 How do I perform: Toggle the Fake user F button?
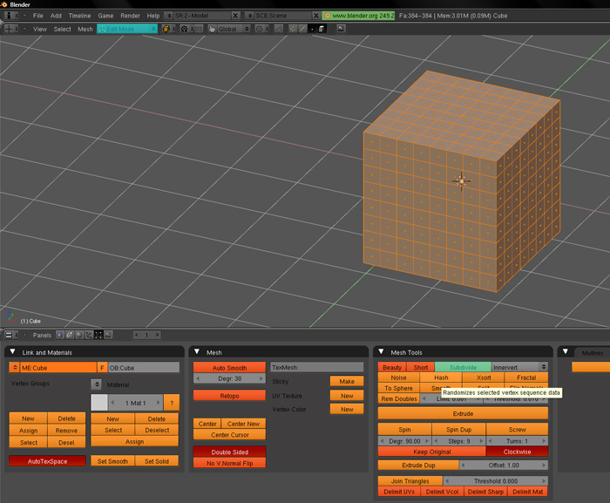(102, 368)
